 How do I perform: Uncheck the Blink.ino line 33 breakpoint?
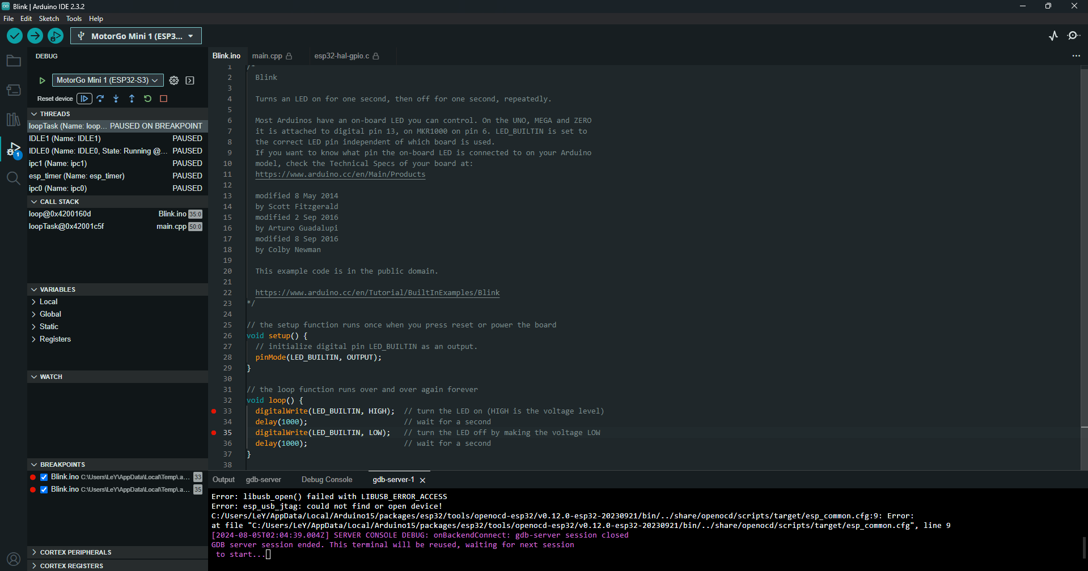[x=44, y=477]
